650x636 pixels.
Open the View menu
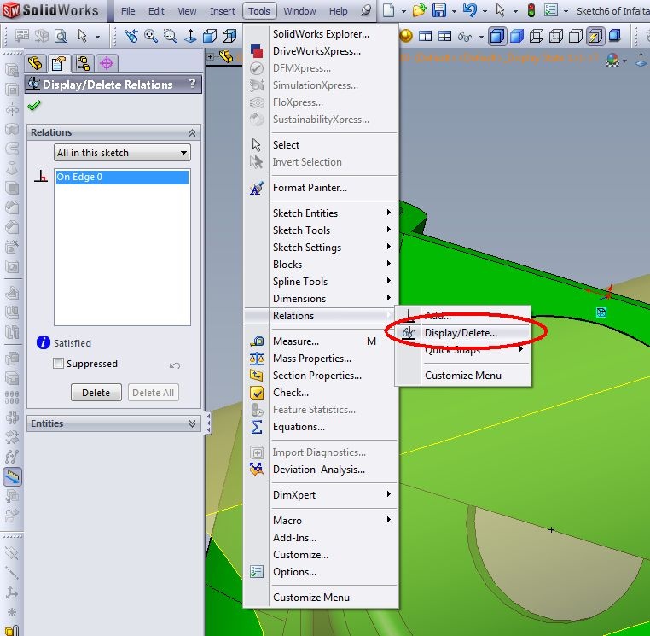coord(187,11)
